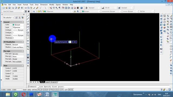Select the Circle draw tool
173x97 pixels.
(x=28, y=32)
